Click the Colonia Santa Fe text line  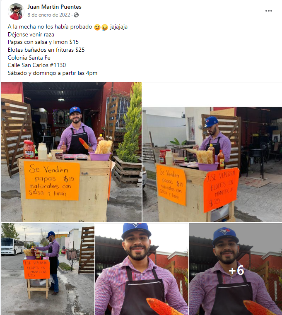pos(29,58)
